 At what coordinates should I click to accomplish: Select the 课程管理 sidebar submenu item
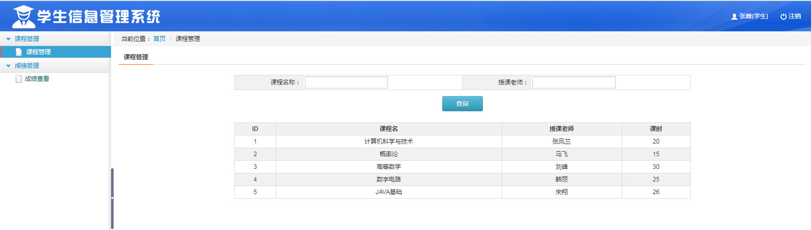pyautogui.click(x=39, y=52)
